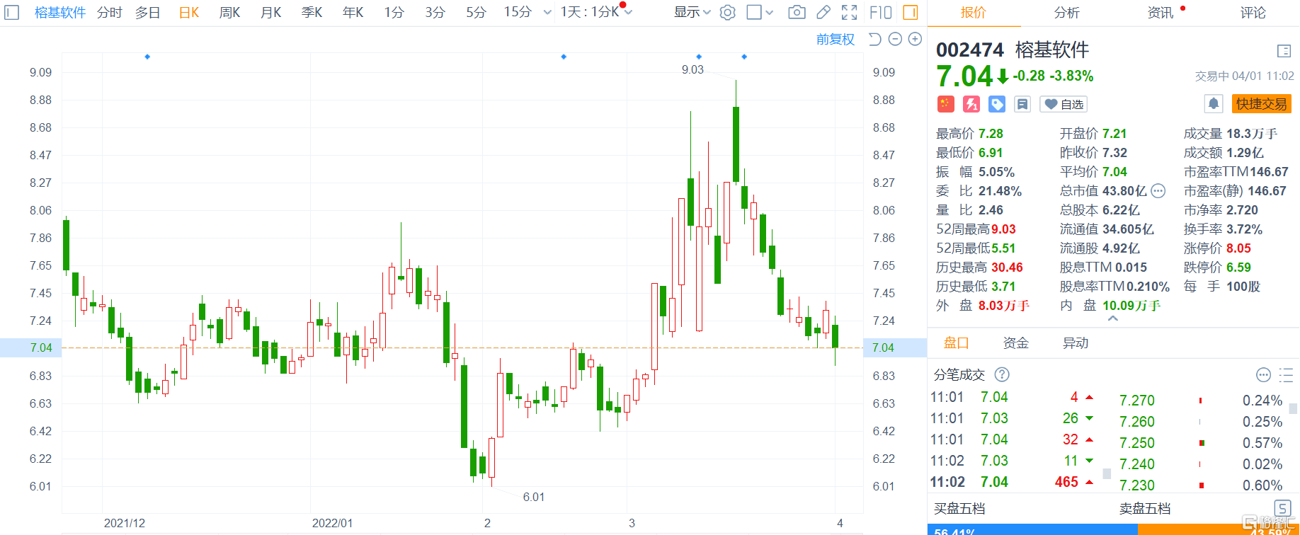Screen dimensions: 1300x535
Task: Zoom in the K-line chart
Action: tap(915, 39)
